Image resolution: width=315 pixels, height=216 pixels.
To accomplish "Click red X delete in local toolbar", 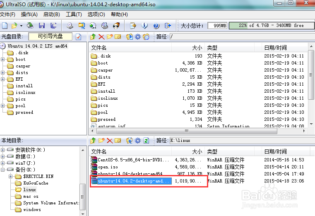I will click(110, 141).
